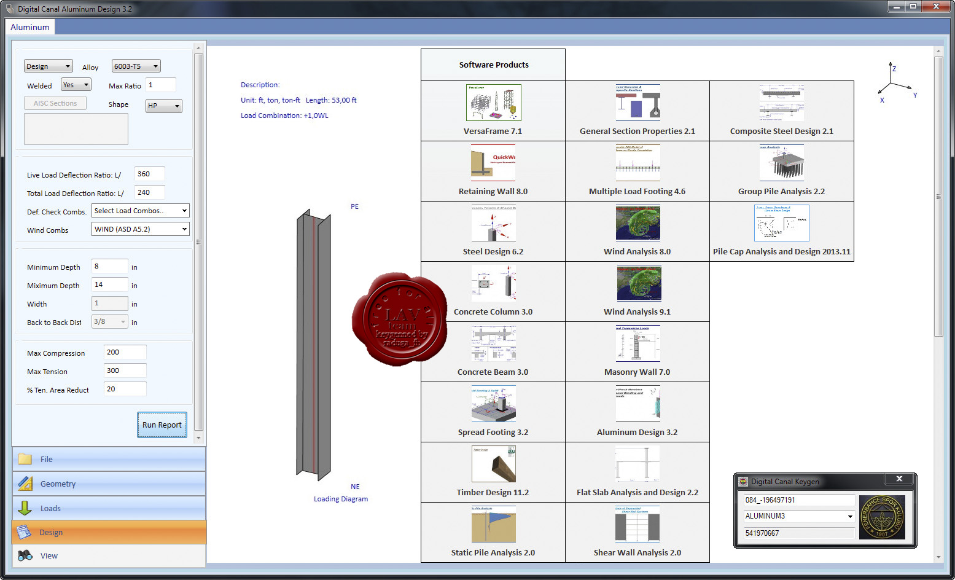
Task: Click the Total Load Deflection Ratio field
Action: (x=150, y=192)
